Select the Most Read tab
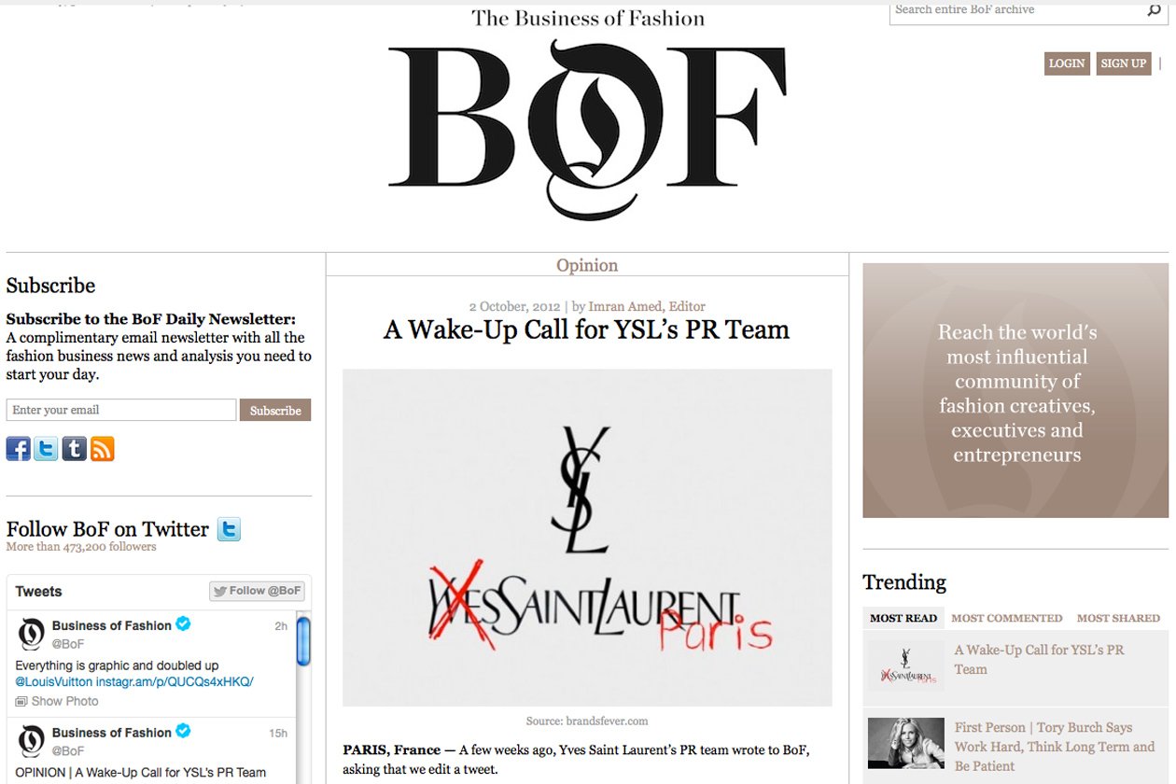The width and height of the screenshot is (1176, 784). 903,618
